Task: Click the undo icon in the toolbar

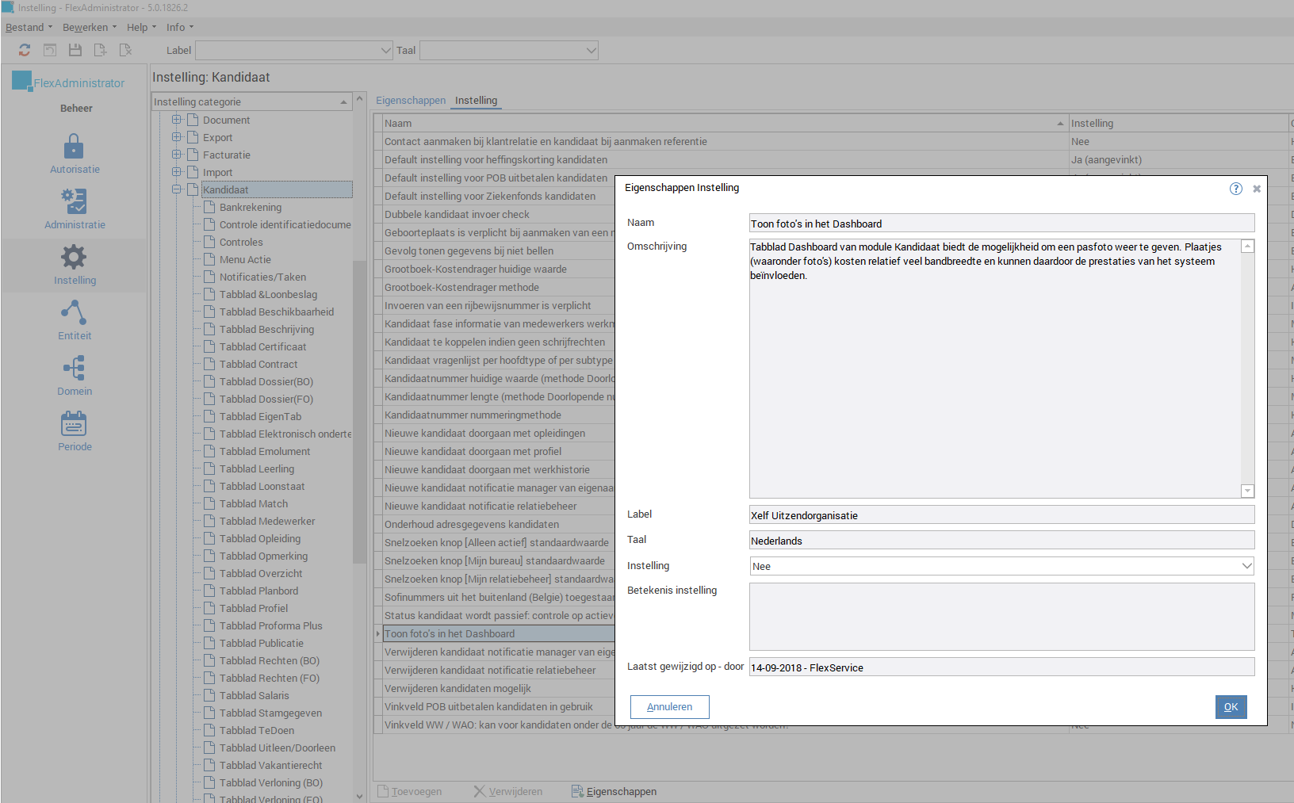Action: click(49, 49)
